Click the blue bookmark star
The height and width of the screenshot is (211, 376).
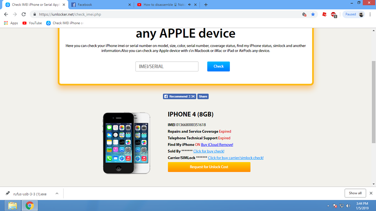(x=313, y=14)
